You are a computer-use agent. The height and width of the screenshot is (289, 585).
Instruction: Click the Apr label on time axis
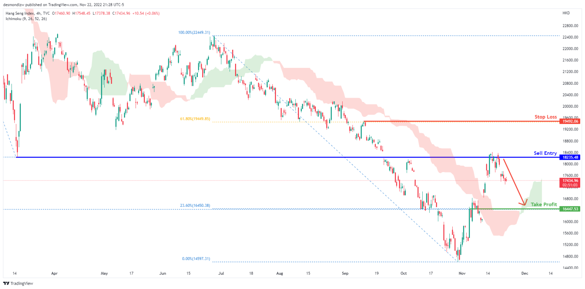54,273
